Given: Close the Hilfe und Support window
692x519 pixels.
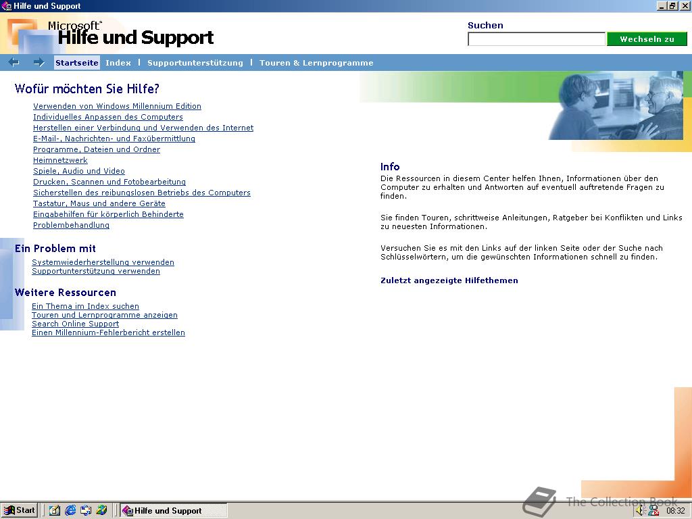Looking at the screenshot, I should point(685,5).
